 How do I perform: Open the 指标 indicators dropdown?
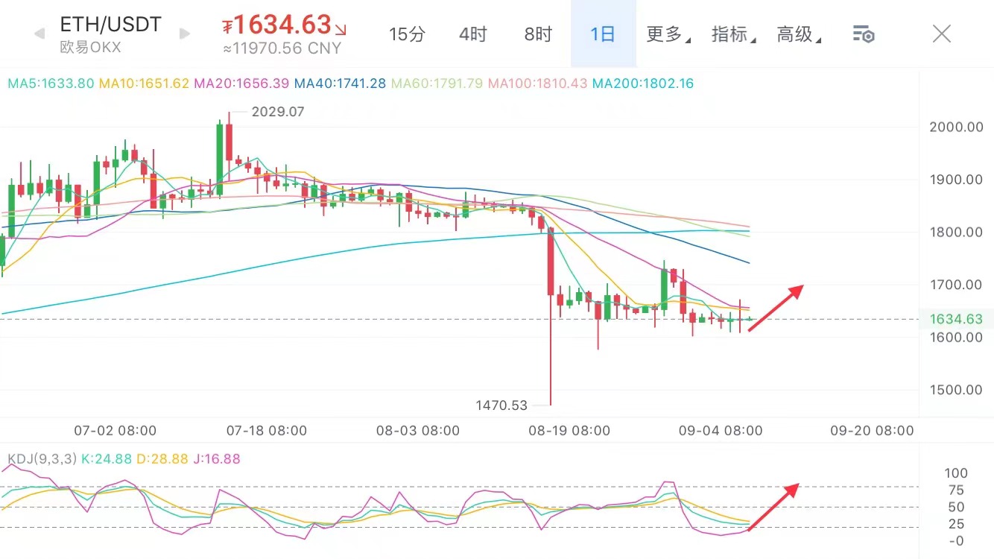733,34
